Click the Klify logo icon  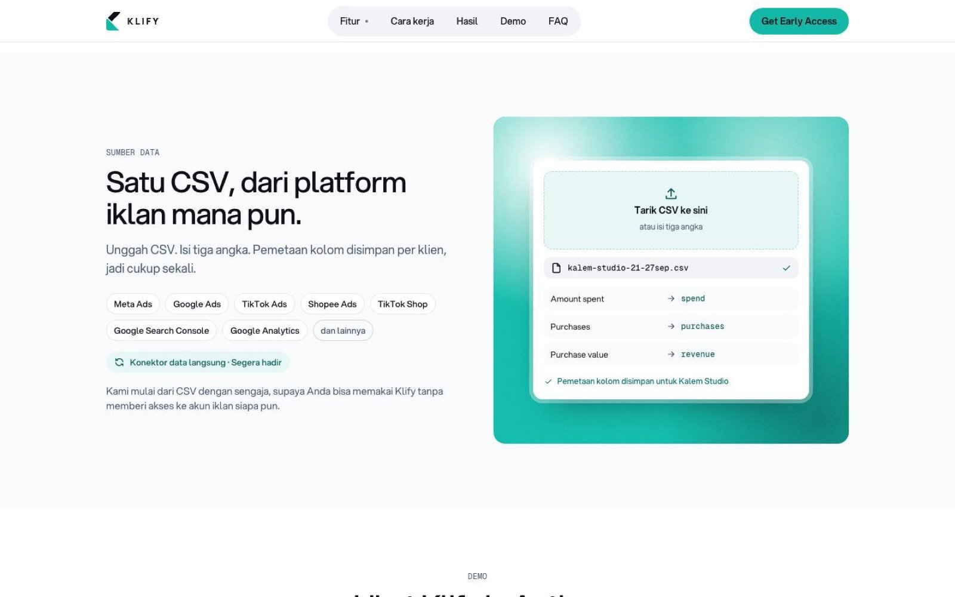[113, 21]
